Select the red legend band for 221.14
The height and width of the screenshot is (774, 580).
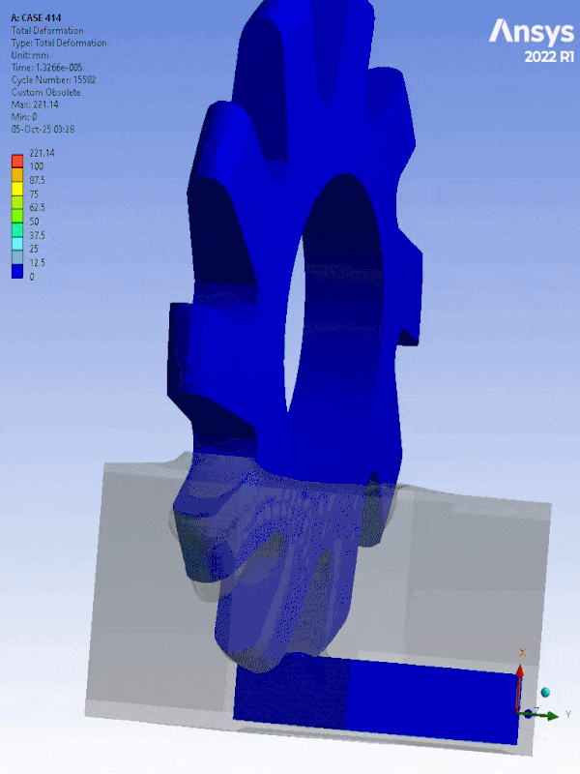point(16,160)
